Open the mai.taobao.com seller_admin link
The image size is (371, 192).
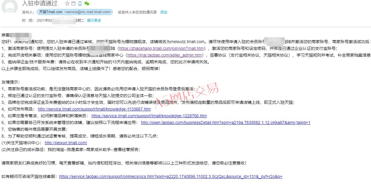tap(165, 55)
